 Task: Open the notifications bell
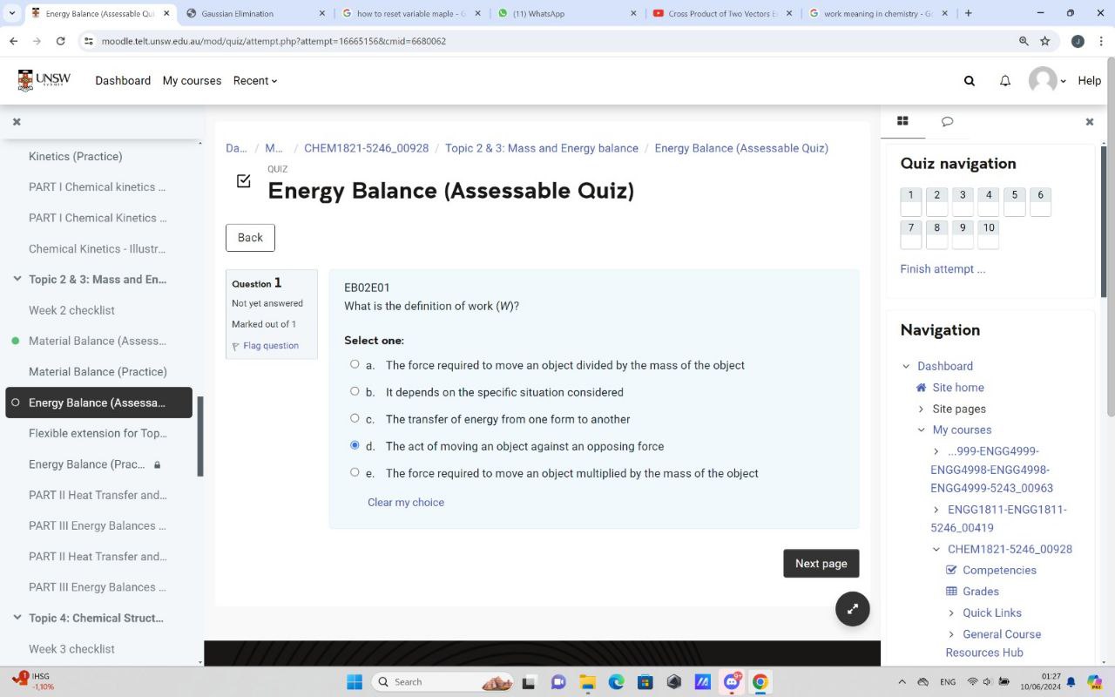point(1004,80)
